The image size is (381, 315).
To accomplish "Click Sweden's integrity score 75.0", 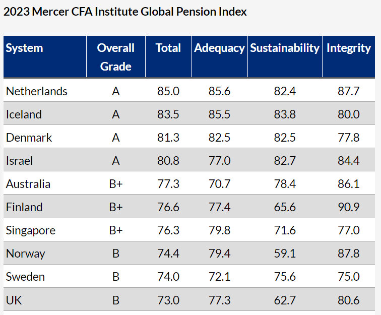I will pos(348,277).
